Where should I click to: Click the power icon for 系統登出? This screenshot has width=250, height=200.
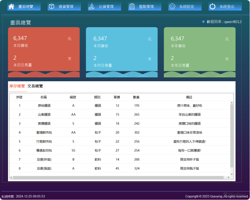(x=212, y=6)
